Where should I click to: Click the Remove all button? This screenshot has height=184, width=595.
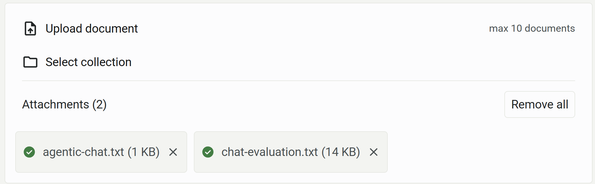tap(539, 104)
